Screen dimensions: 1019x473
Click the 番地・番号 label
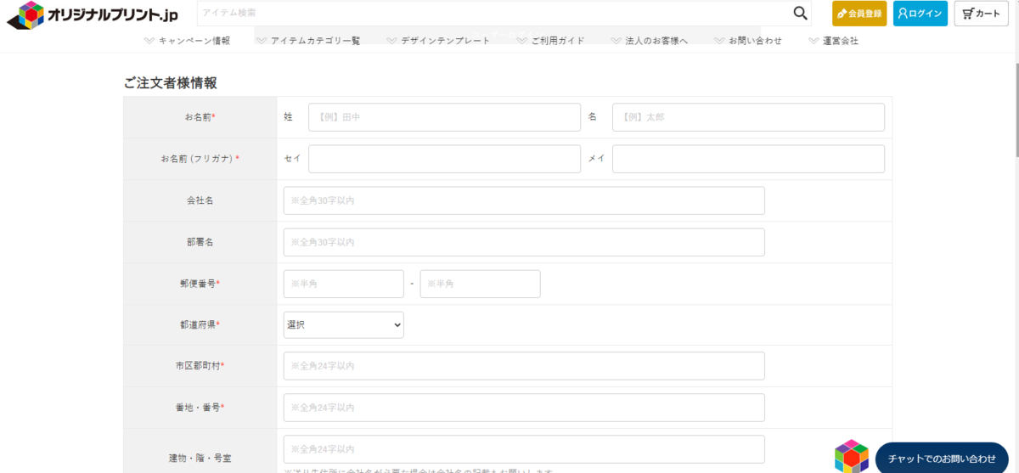pyautogui.click(x=200, y=408)
